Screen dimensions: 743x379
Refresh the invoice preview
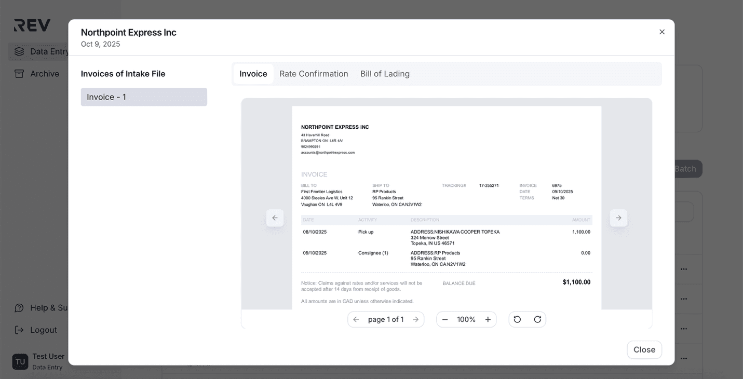pyautogui.click(x=537, y=319)
